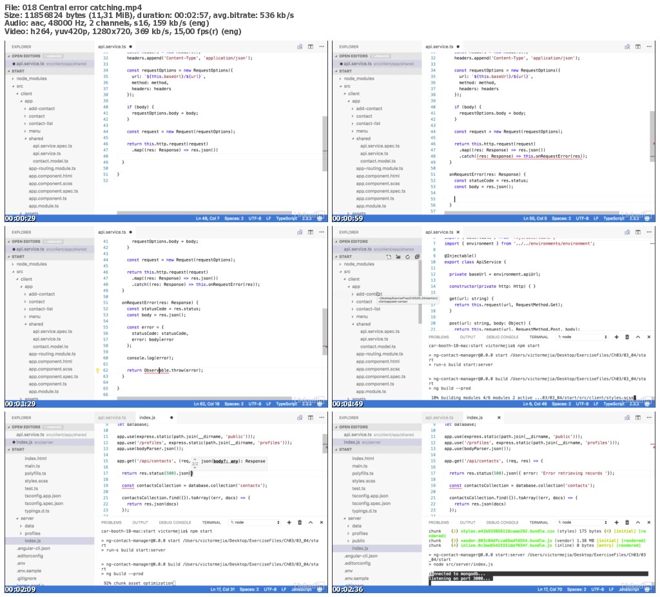Image resolution: width=660 pixels, height=597 pixels.
Task: Click smiley feedback icon in 00:00:29 status bar
Action: coord(320,218)
